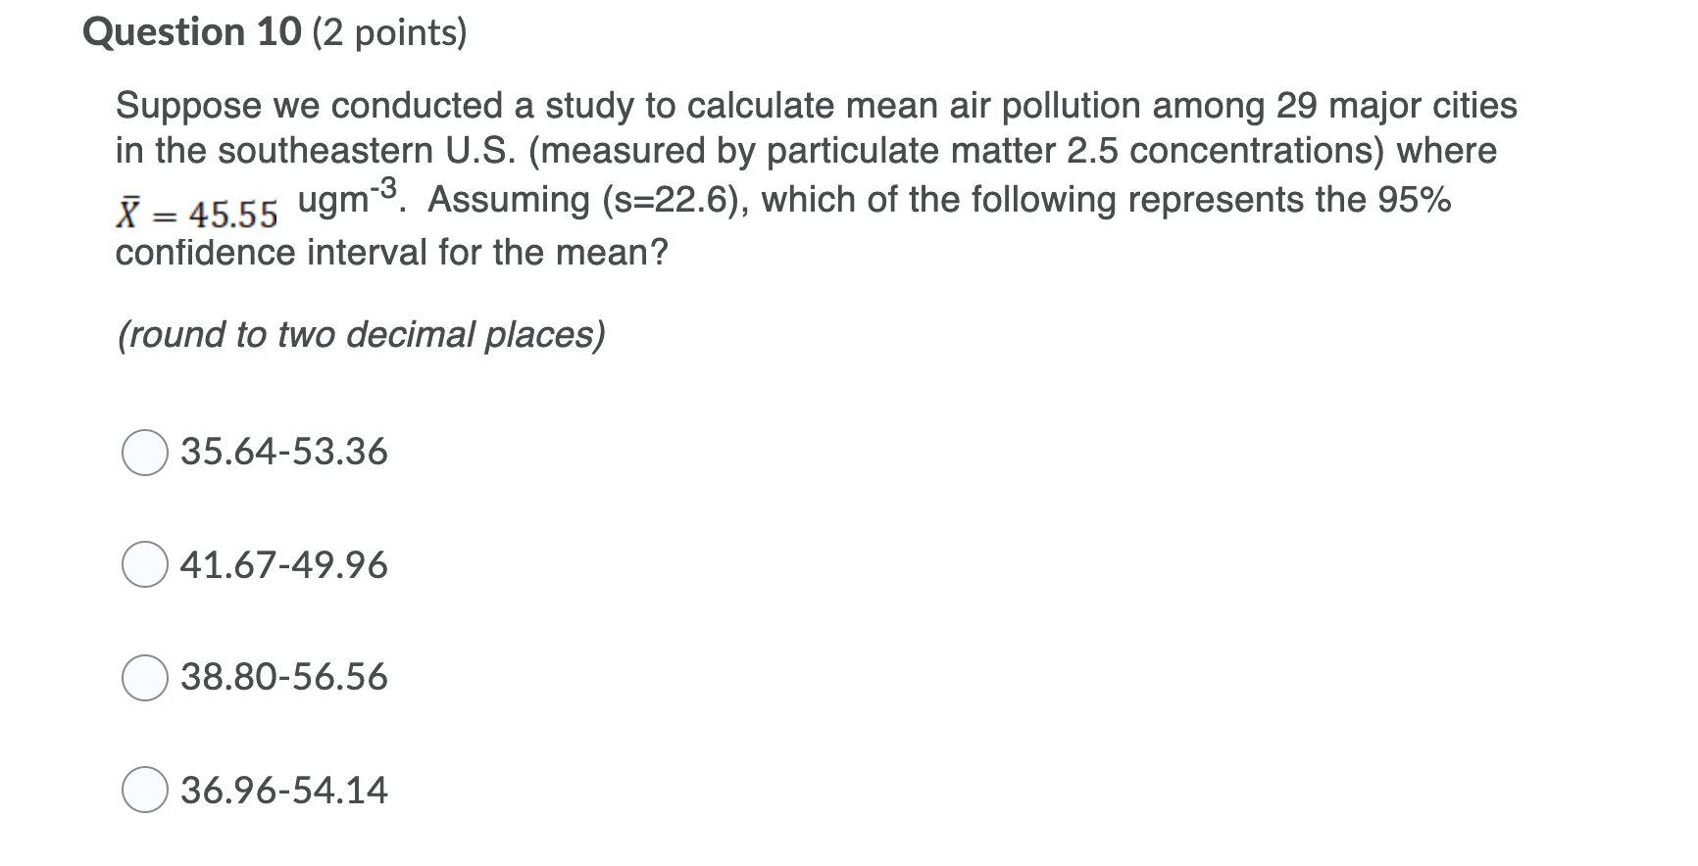Screen dimensions: 1698x866
Task: Click the circle beside 36.96-54.14
Action: point(144,791)
